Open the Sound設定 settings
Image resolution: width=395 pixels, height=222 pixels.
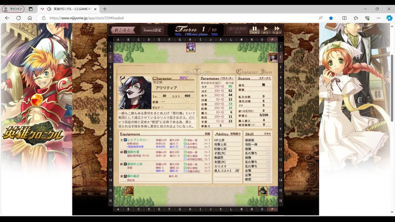[152, 30]
